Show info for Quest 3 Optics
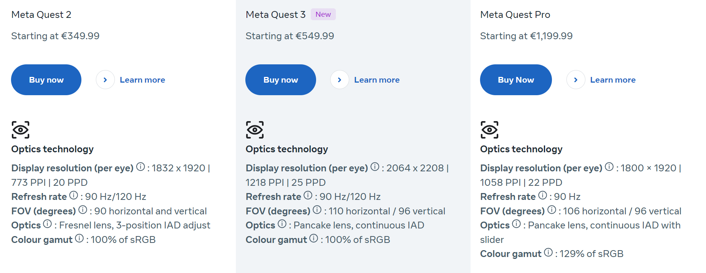The image size is (706, 273). pyautogui.click(x=282, y=224)
